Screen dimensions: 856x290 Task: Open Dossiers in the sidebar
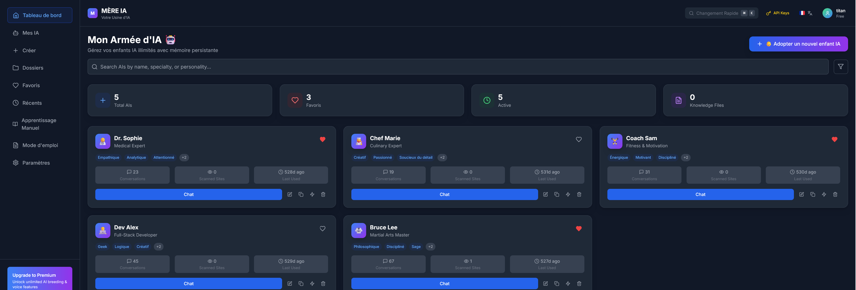[x=40, y=68]
